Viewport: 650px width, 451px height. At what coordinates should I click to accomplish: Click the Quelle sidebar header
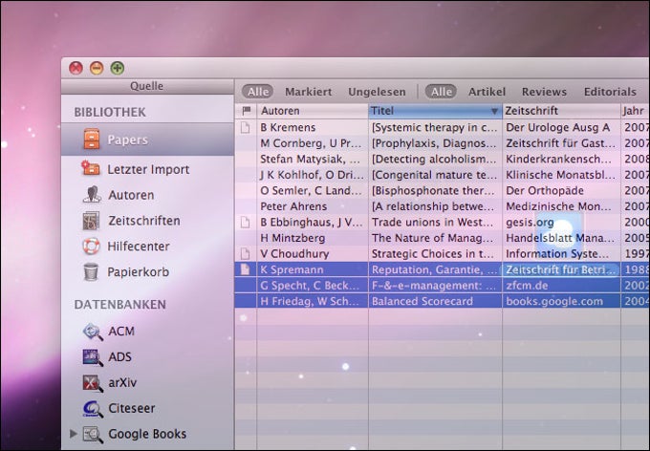(147, 86)
